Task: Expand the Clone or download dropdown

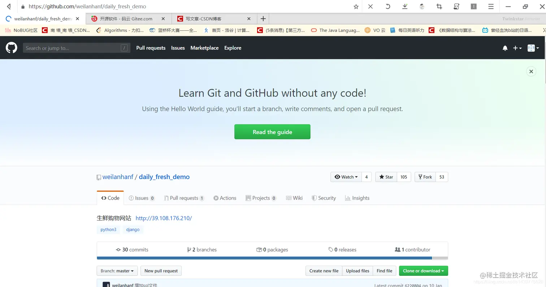Action: click(x=424, y=271)
